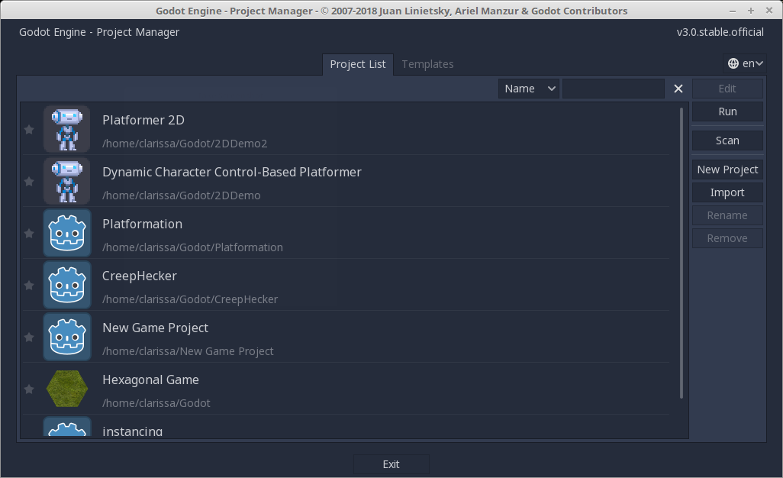Click the Hexagonal Game grass hexagon icon

coord(67,389)
